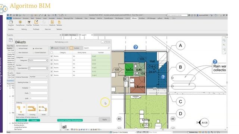Uncheck the fourth Rooms row checkbox
This screenshot has width=239, height=134.
pos(52,68)
